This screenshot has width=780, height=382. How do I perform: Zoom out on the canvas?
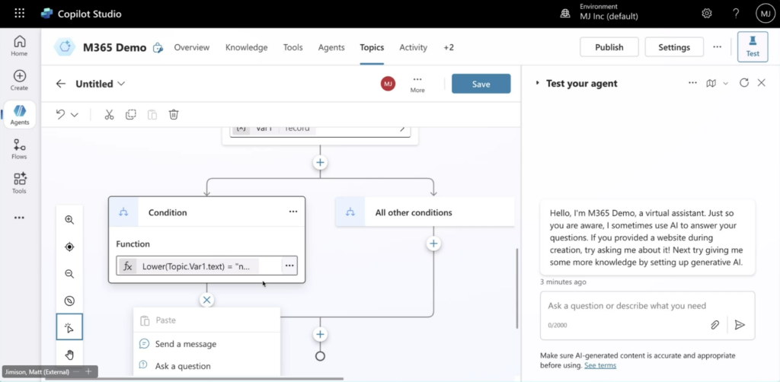click(69, 274)
